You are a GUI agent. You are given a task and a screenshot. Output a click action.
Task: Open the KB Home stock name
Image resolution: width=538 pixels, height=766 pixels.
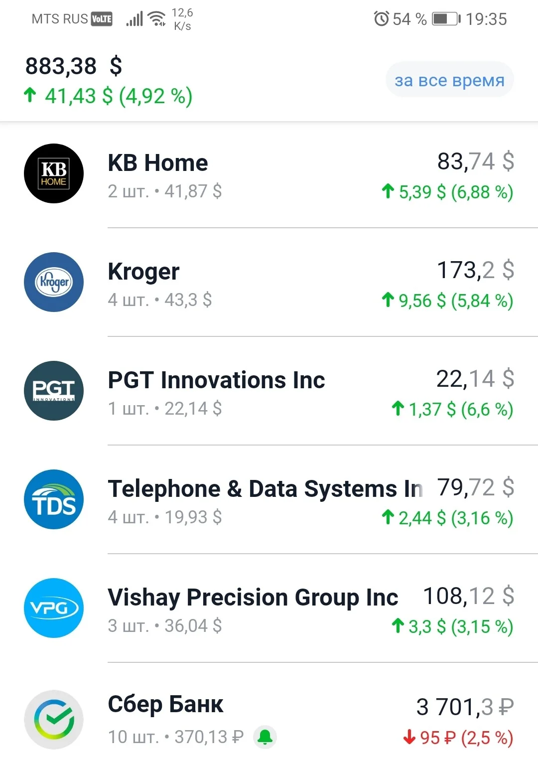158,163
